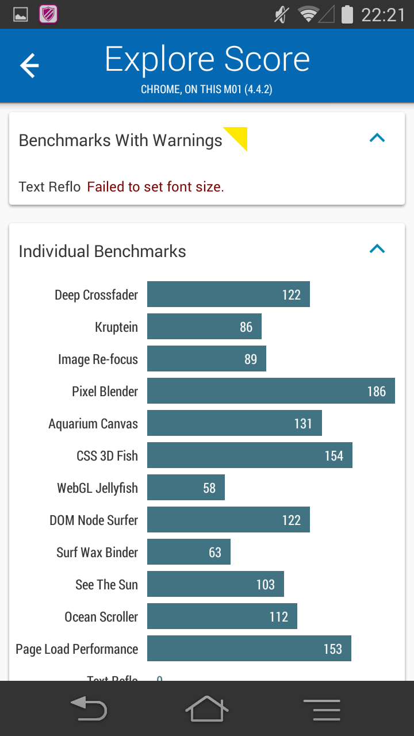Select the Surf Wax Binder bar

click(x=189, y=552)
